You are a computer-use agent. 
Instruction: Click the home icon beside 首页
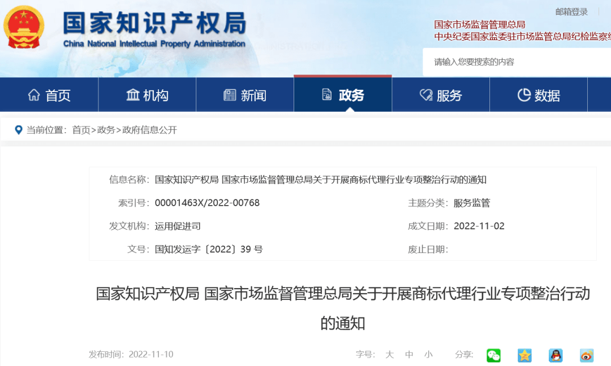[x=34, y=95]
